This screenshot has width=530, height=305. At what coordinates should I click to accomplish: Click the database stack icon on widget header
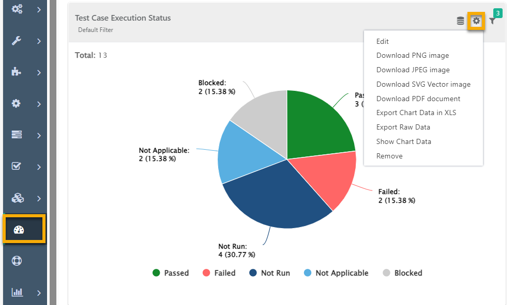[x=460, y=21]
